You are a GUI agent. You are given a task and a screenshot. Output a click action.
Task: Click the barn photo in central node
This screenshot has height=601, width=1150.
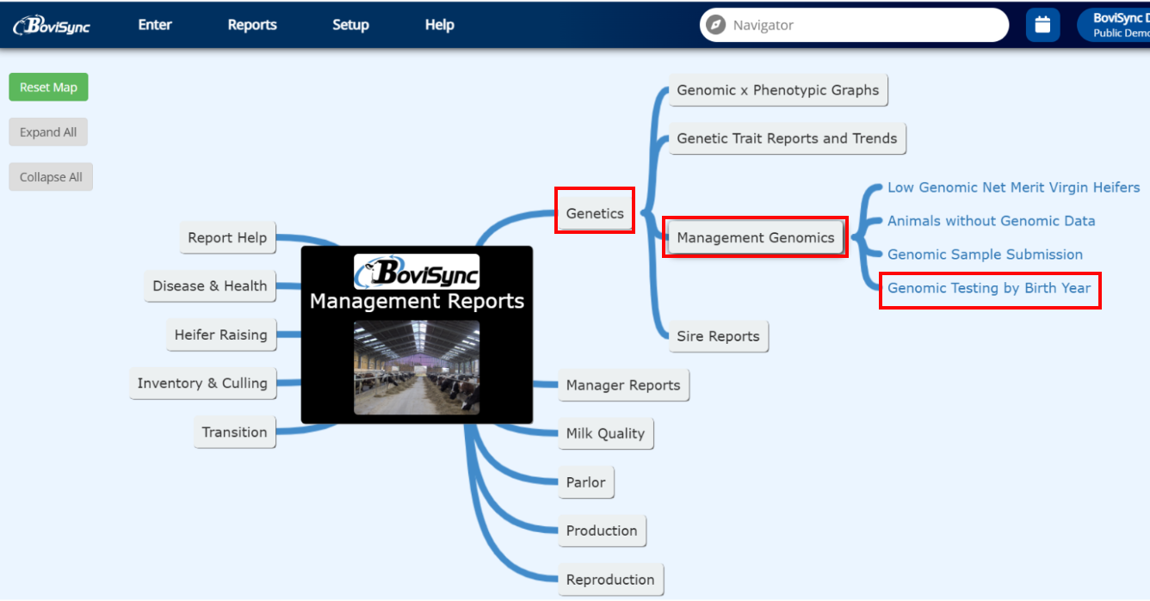417,368
